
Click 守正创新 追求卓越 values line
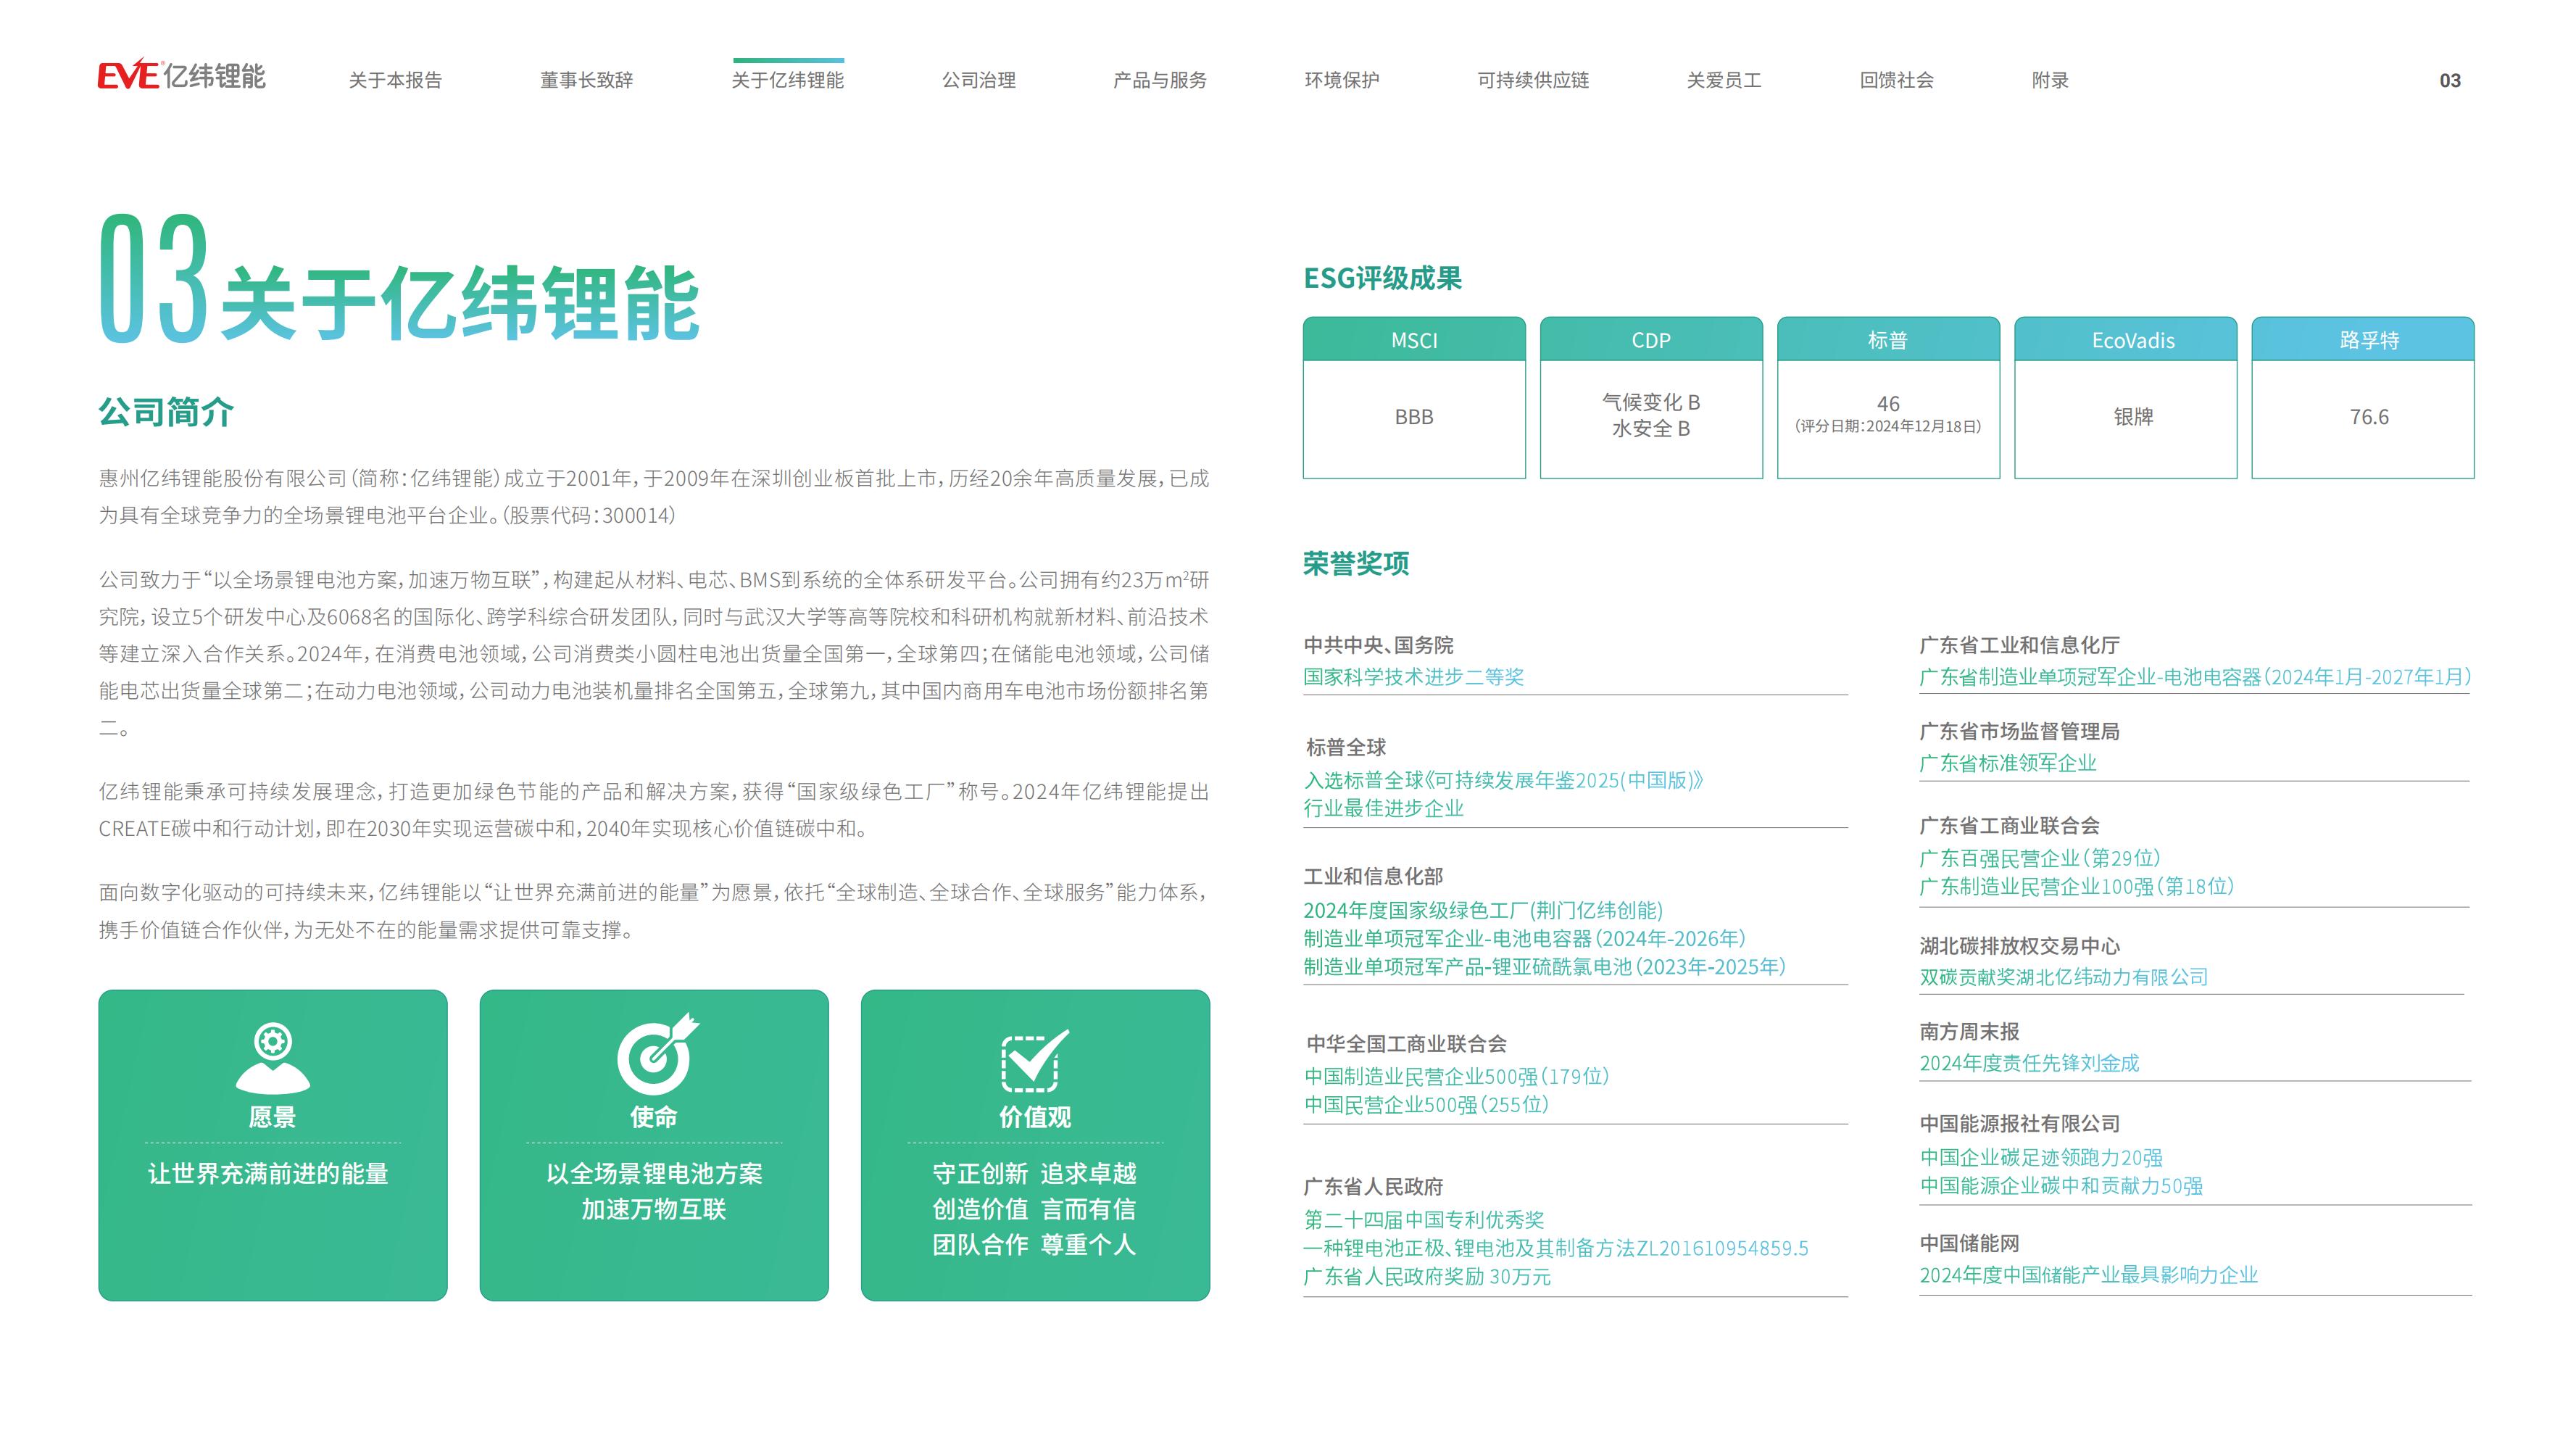(x=1034, y=1174)
